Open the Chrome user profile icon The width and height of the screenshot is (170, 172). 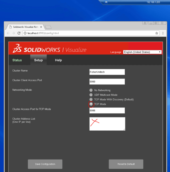145,23
